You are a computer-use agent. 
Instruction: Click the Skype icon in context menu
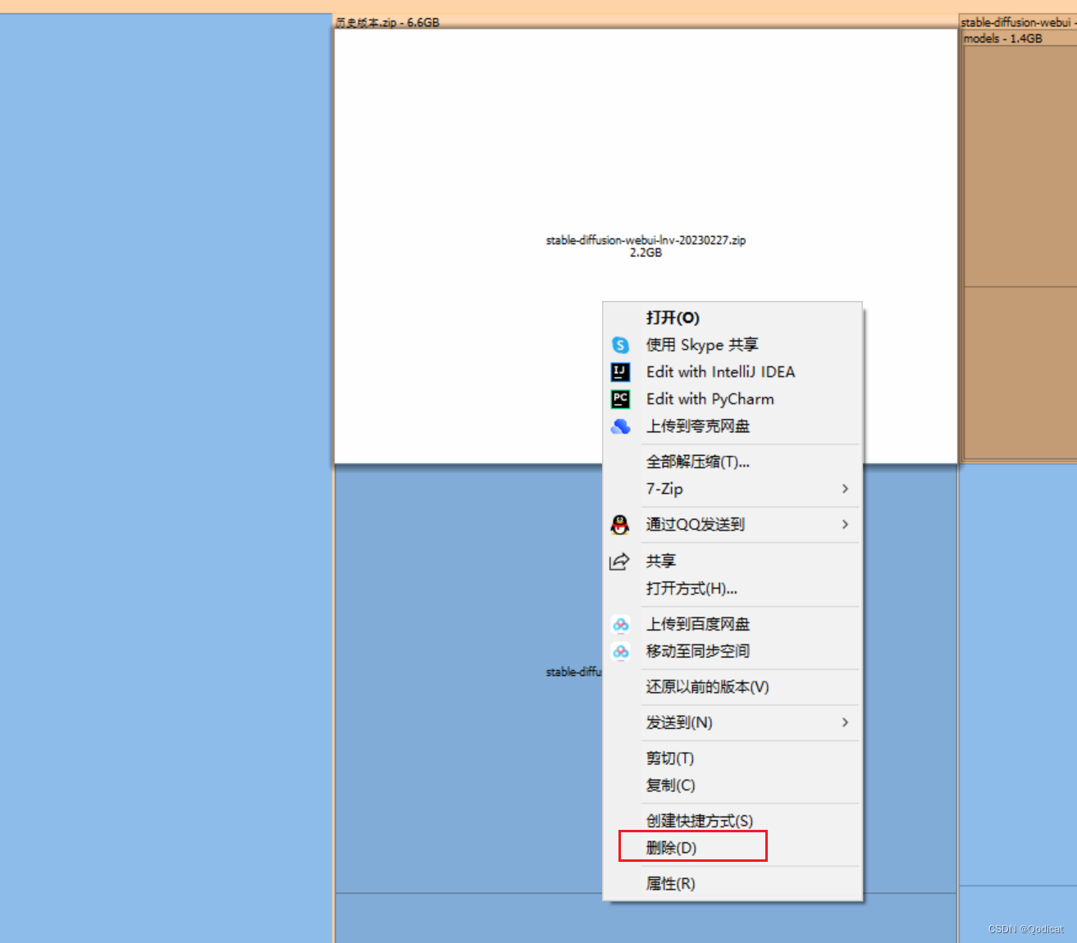point(620,345)
